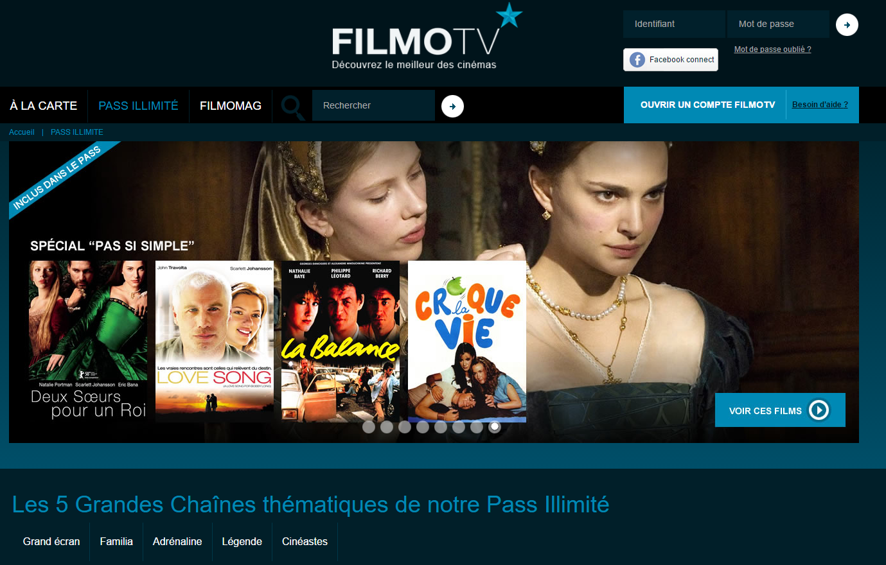The height and width of the screenshot is (565, 886).
Task: Click the login arrow button beside password
Action: click(847, 24)
